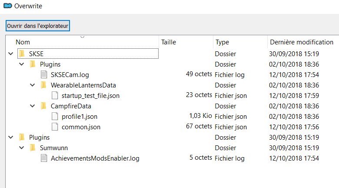The image size is (339, 188).
Task: Click the profile1.json file icon
Action: [x=54, y=116]
